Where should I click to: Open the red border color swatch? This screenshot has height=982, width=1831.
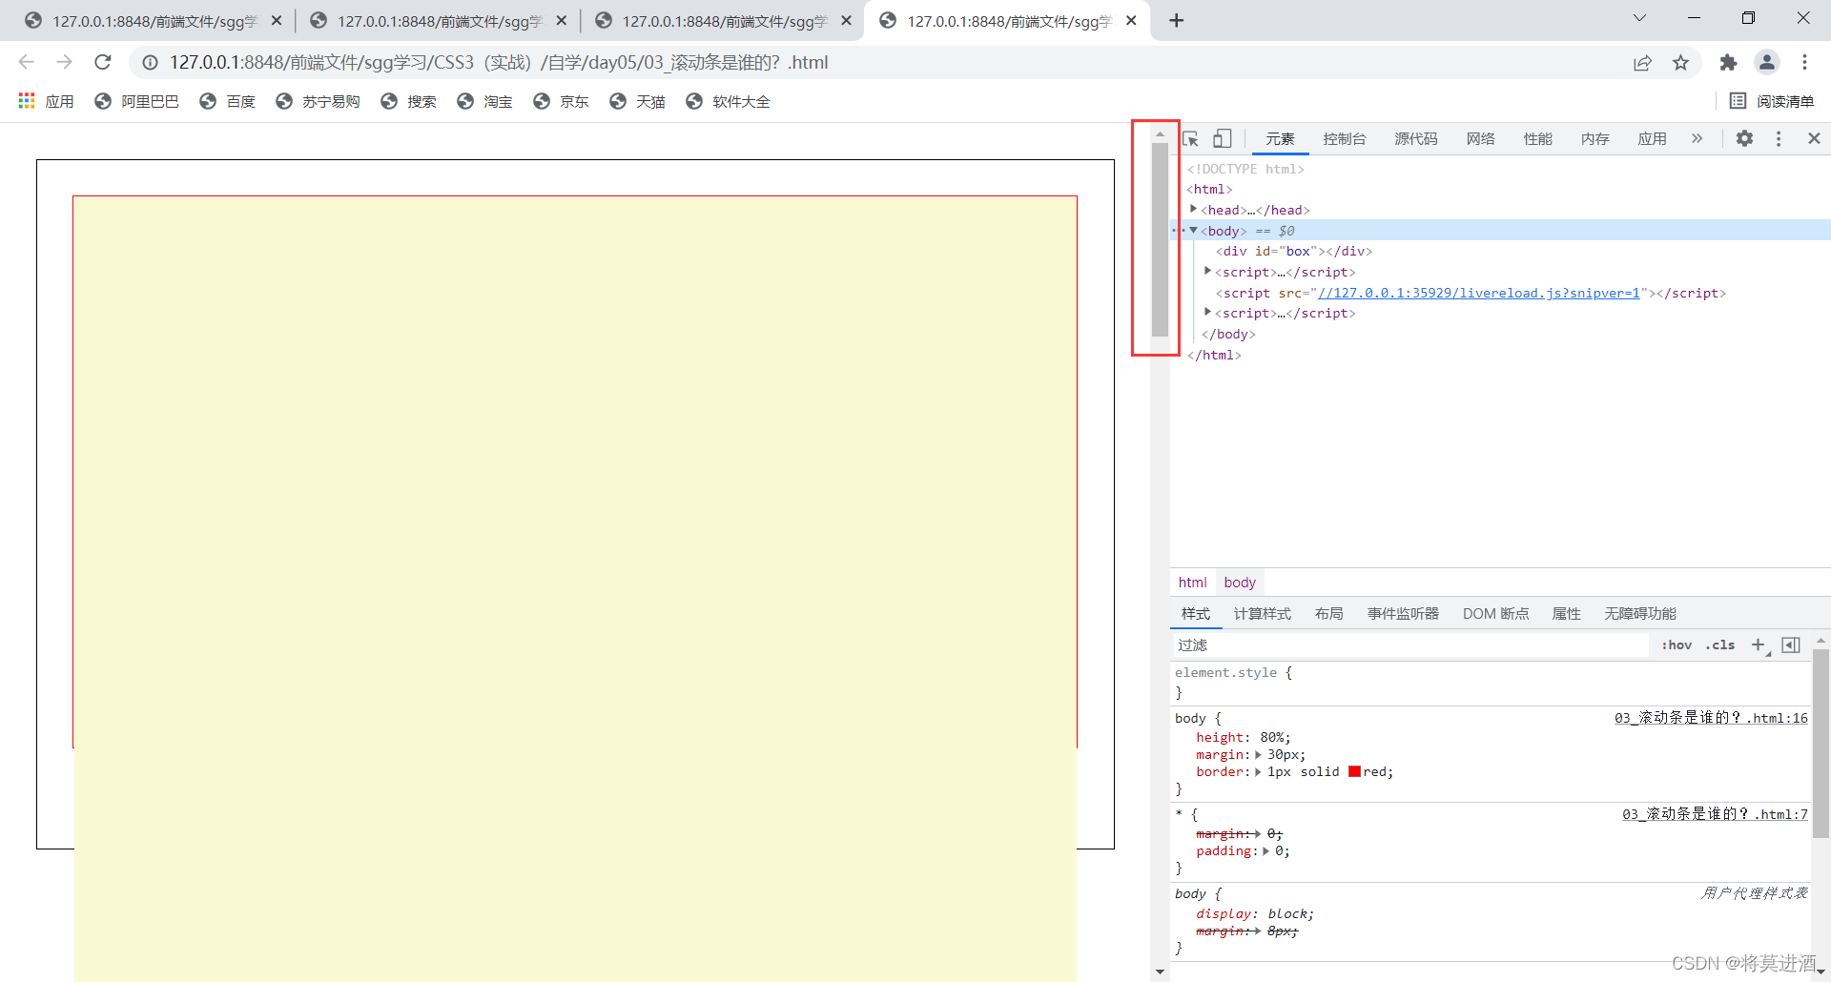tap(1354, 772)
